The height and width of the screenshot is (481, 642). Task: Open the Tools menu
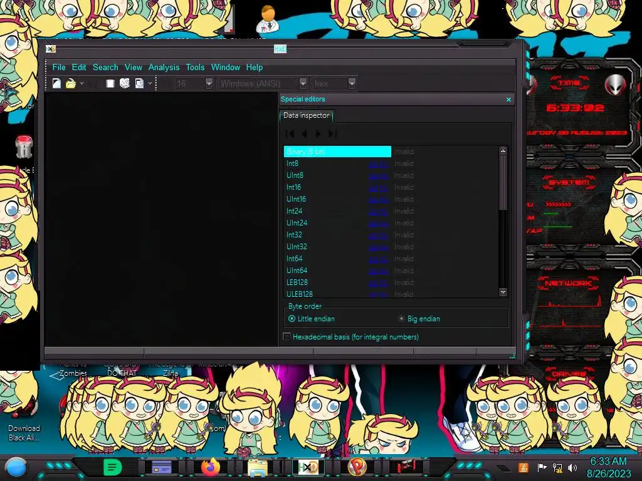click(x=195, y=67)
